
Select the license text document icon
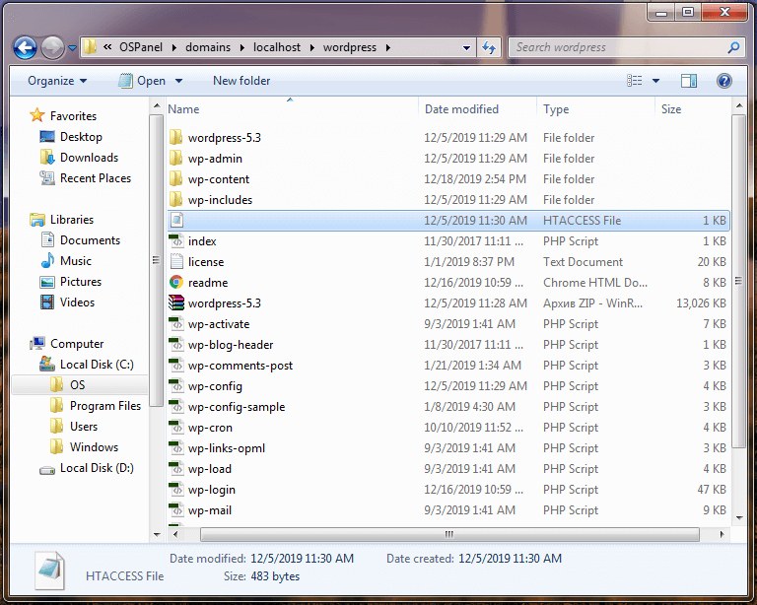point(176,261)
